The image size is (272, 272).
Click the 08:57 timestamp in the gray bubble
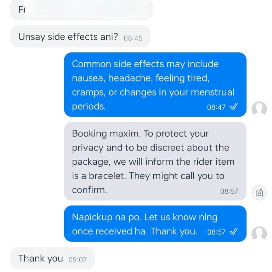click(229, 191)
